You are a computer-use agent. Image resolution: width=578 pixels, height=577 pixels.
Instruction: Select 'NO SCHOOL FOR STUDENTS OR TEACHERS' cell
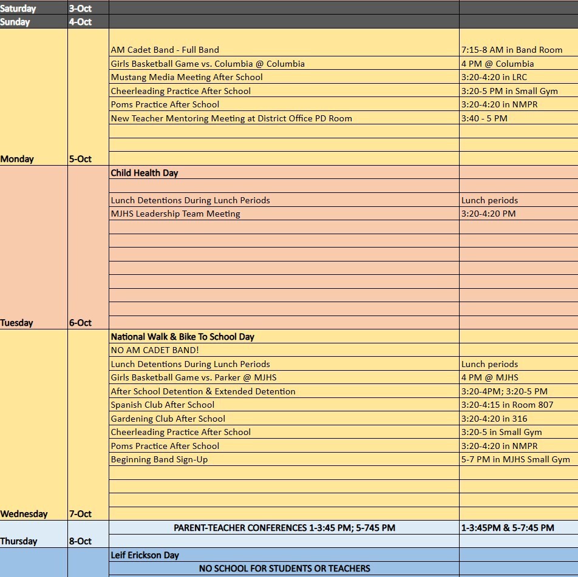point(284,568)
